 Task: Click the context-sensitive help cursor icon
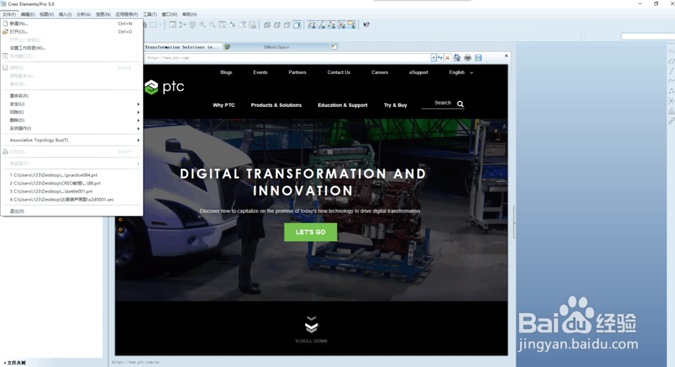[x=367, y=25]
